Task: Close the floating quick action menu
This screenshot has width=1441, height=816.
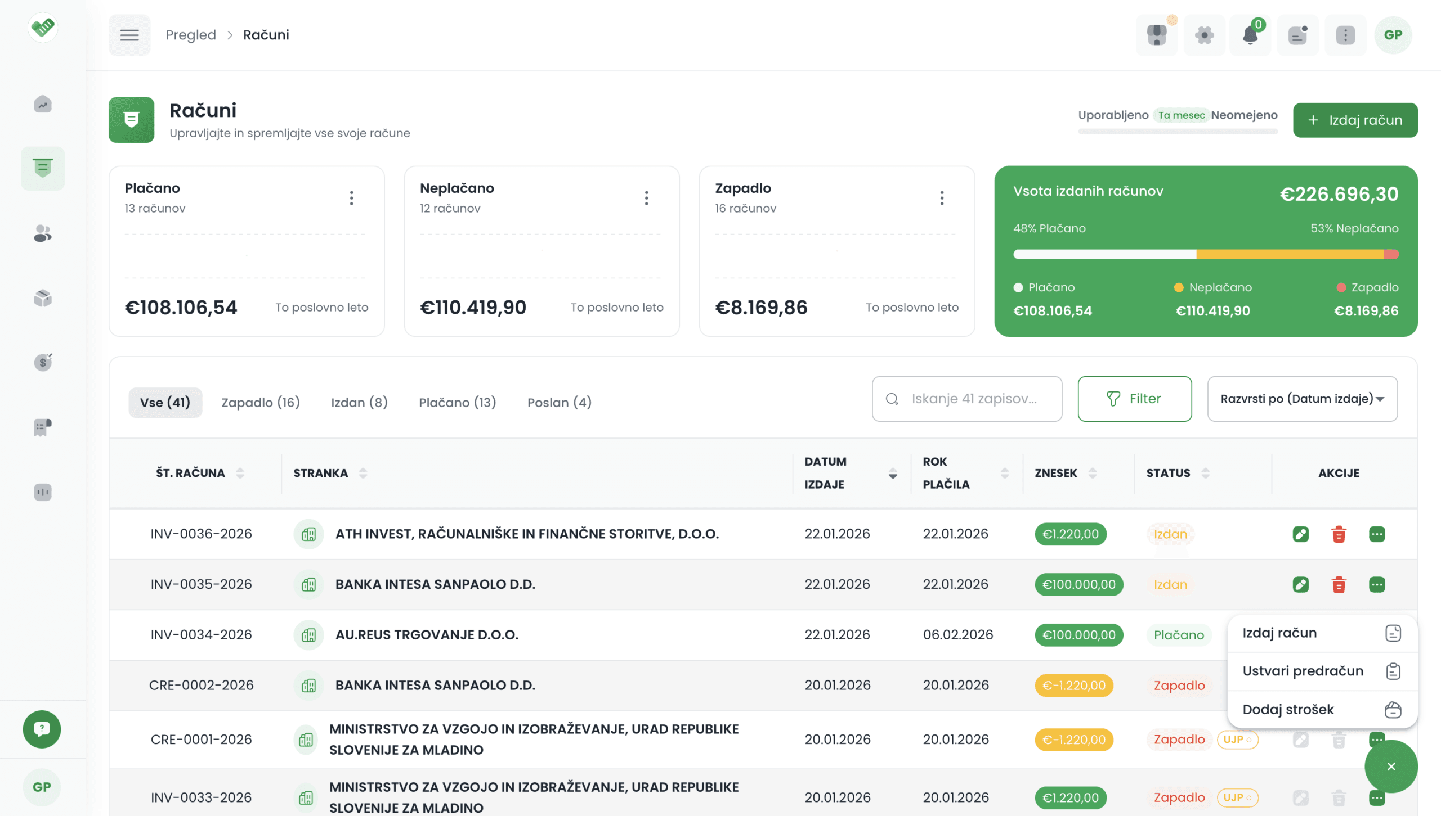Action: 1390,766
